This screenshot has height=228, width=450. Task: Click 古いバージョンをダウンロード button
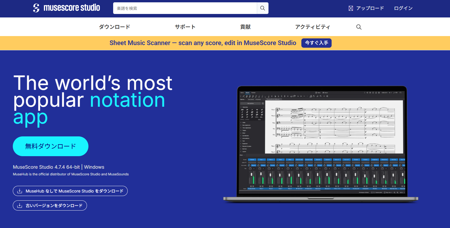50,206
